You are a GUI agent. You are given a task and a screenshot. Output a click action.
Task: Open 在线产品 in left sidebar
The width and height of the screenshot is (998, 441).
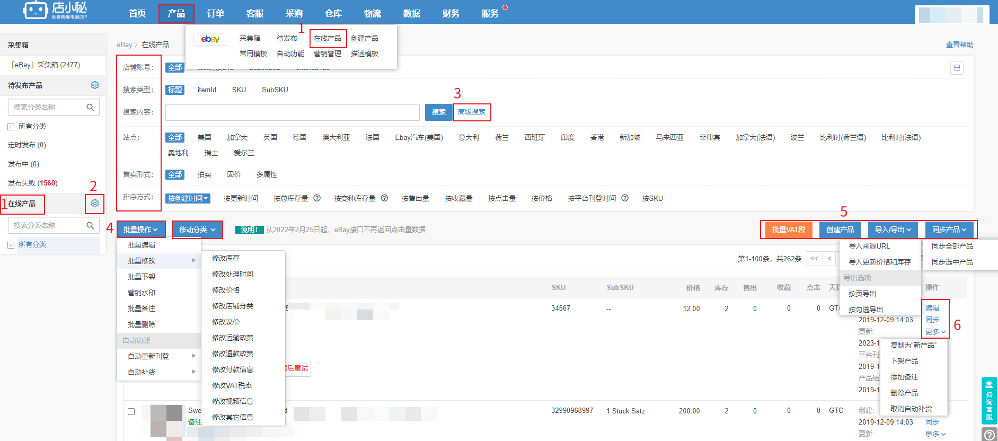22,204
